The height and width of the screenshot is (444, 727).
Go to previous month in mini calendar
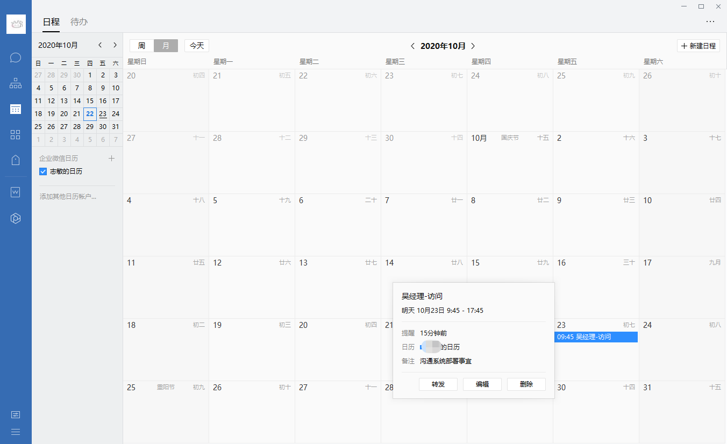tap(100, 45)
